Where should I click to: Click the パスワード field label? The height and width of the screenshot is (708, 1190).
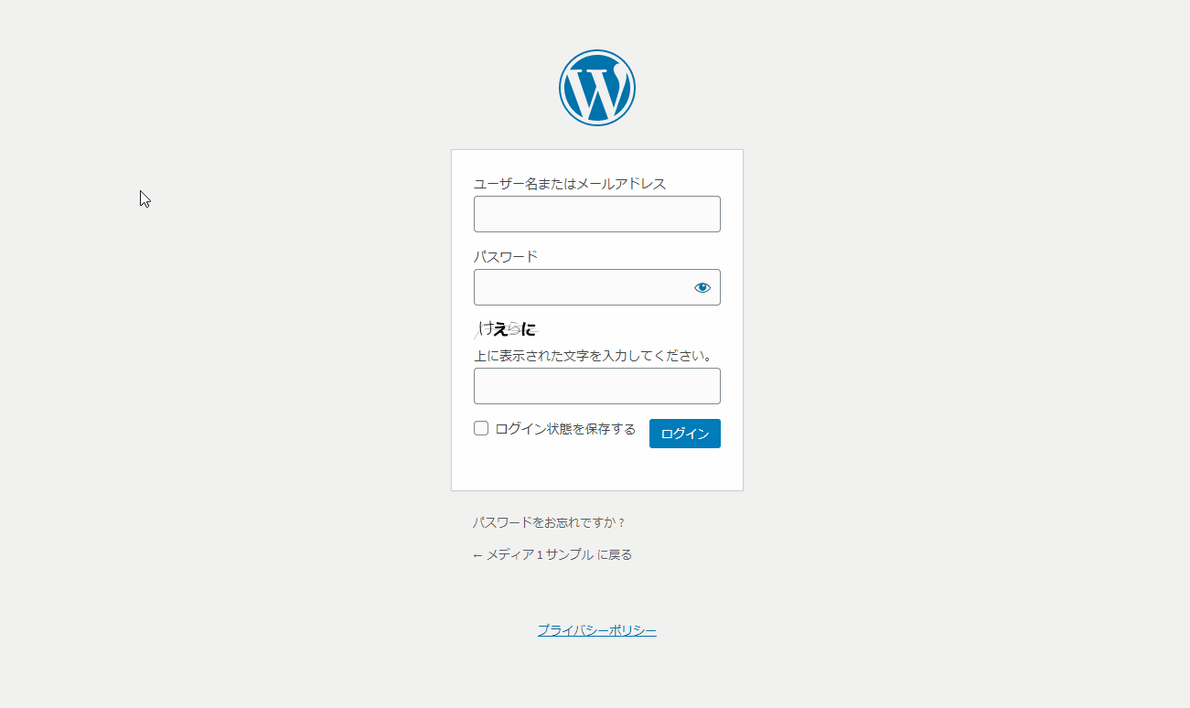(506, 257)
